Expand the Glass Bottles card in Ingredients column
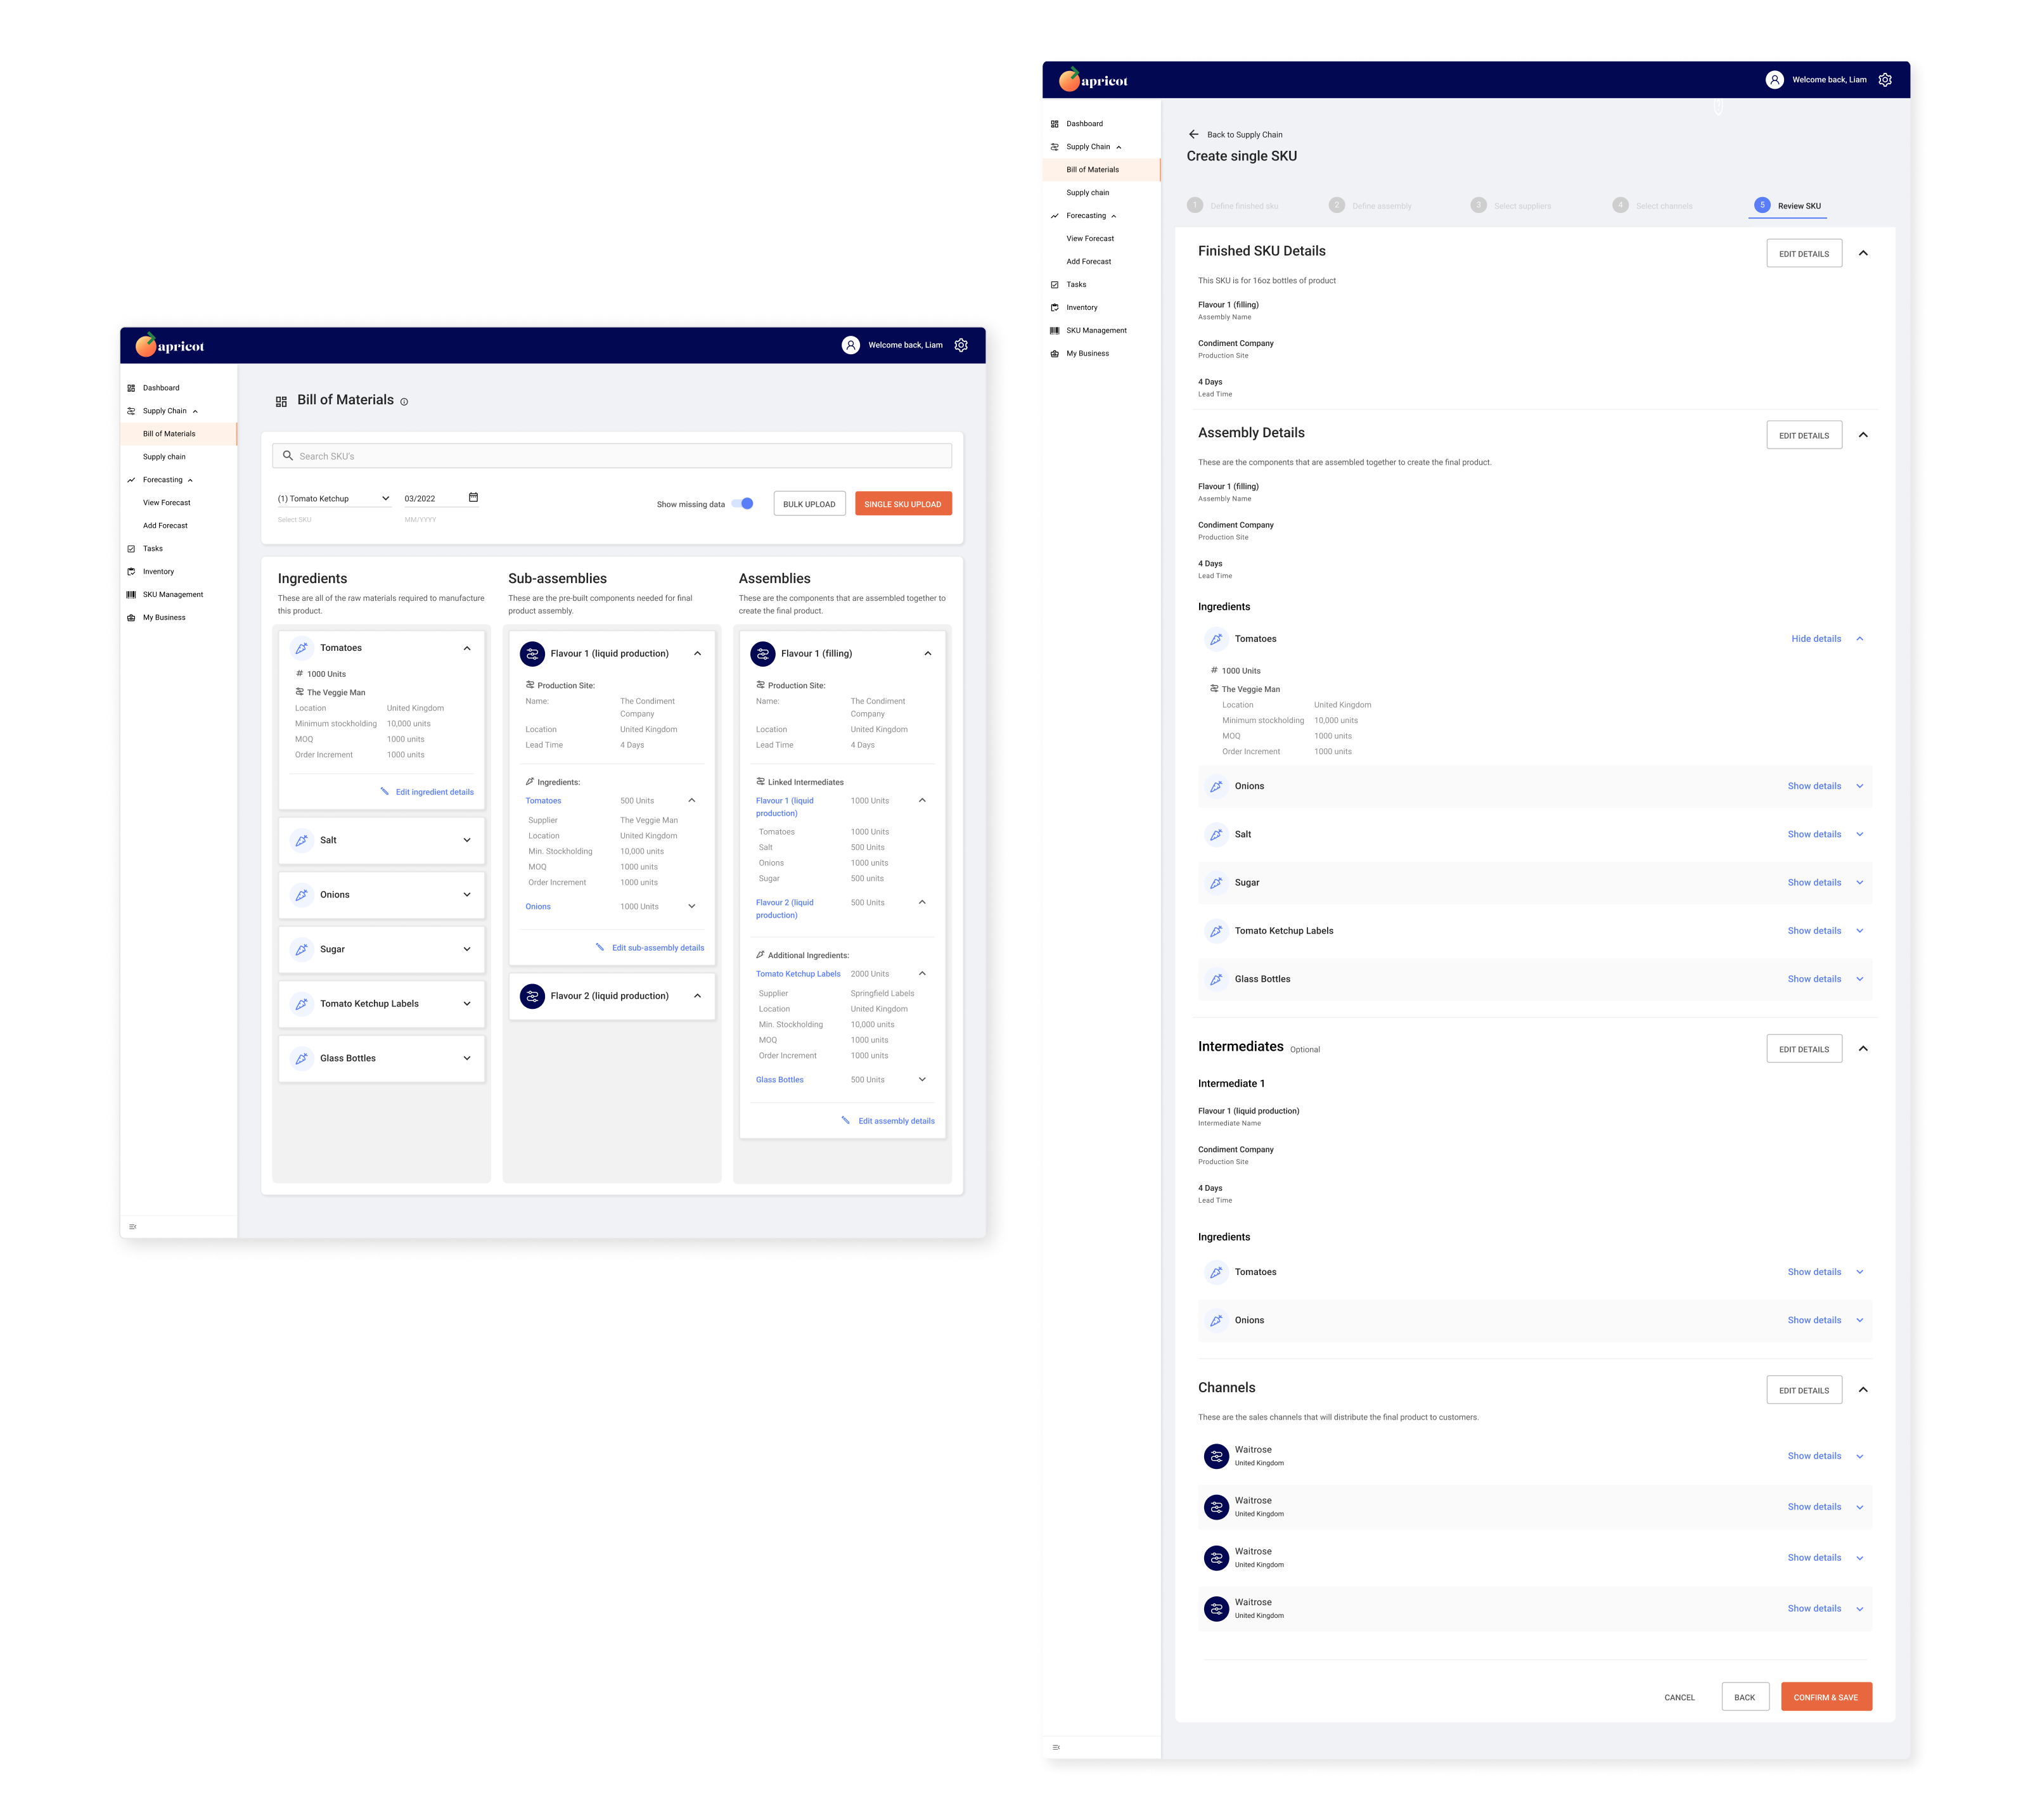Viewport: 2028px width, 1820px height. (x=466, y=1058)
